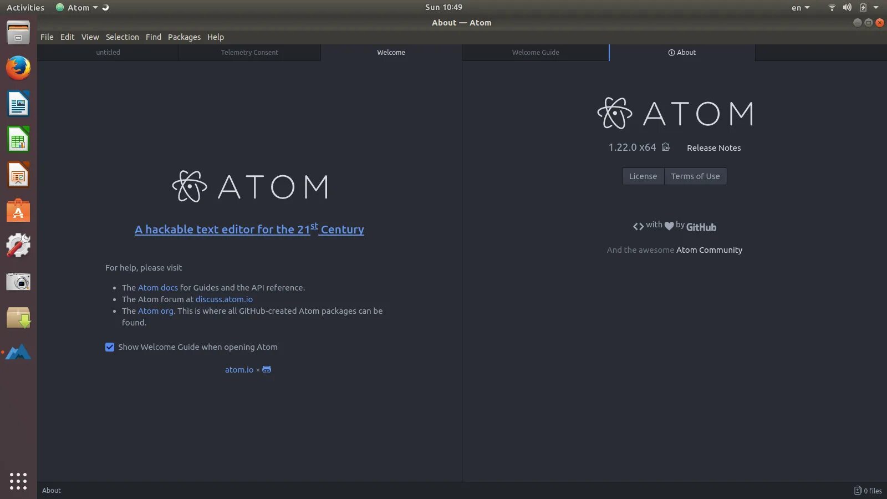Click the Atom logo in the Welcome pane

point(250,186)
